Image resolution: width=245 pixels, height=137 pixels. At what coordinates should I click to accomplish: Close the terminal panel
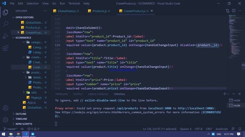pos(240,94)
